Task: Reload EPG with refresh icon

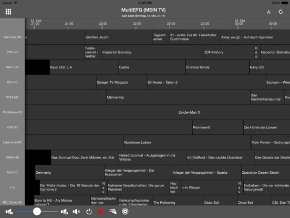Action: point(281,12)
